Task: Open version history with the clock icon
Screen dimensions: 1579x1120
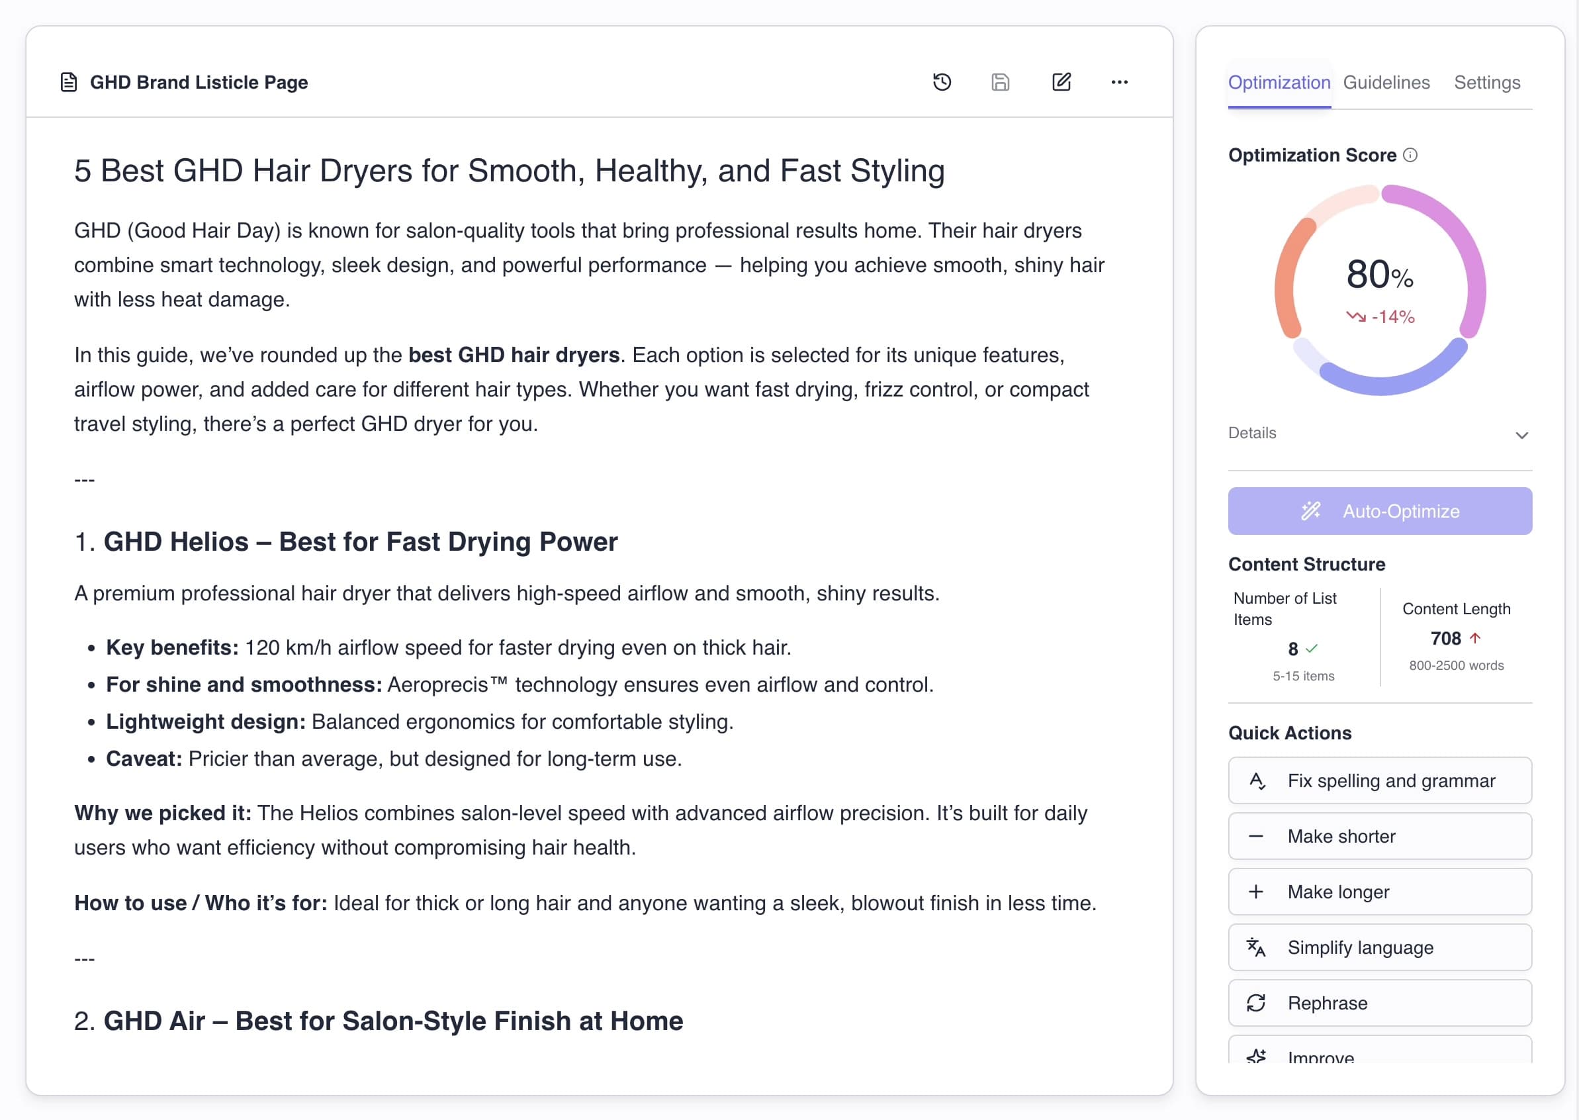Action: pos(942,82)
